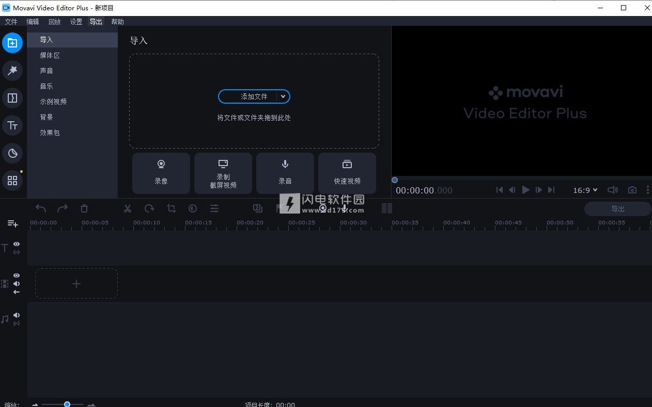Play the preview video
Screen dimensions: 652x407
pos(525,190)
